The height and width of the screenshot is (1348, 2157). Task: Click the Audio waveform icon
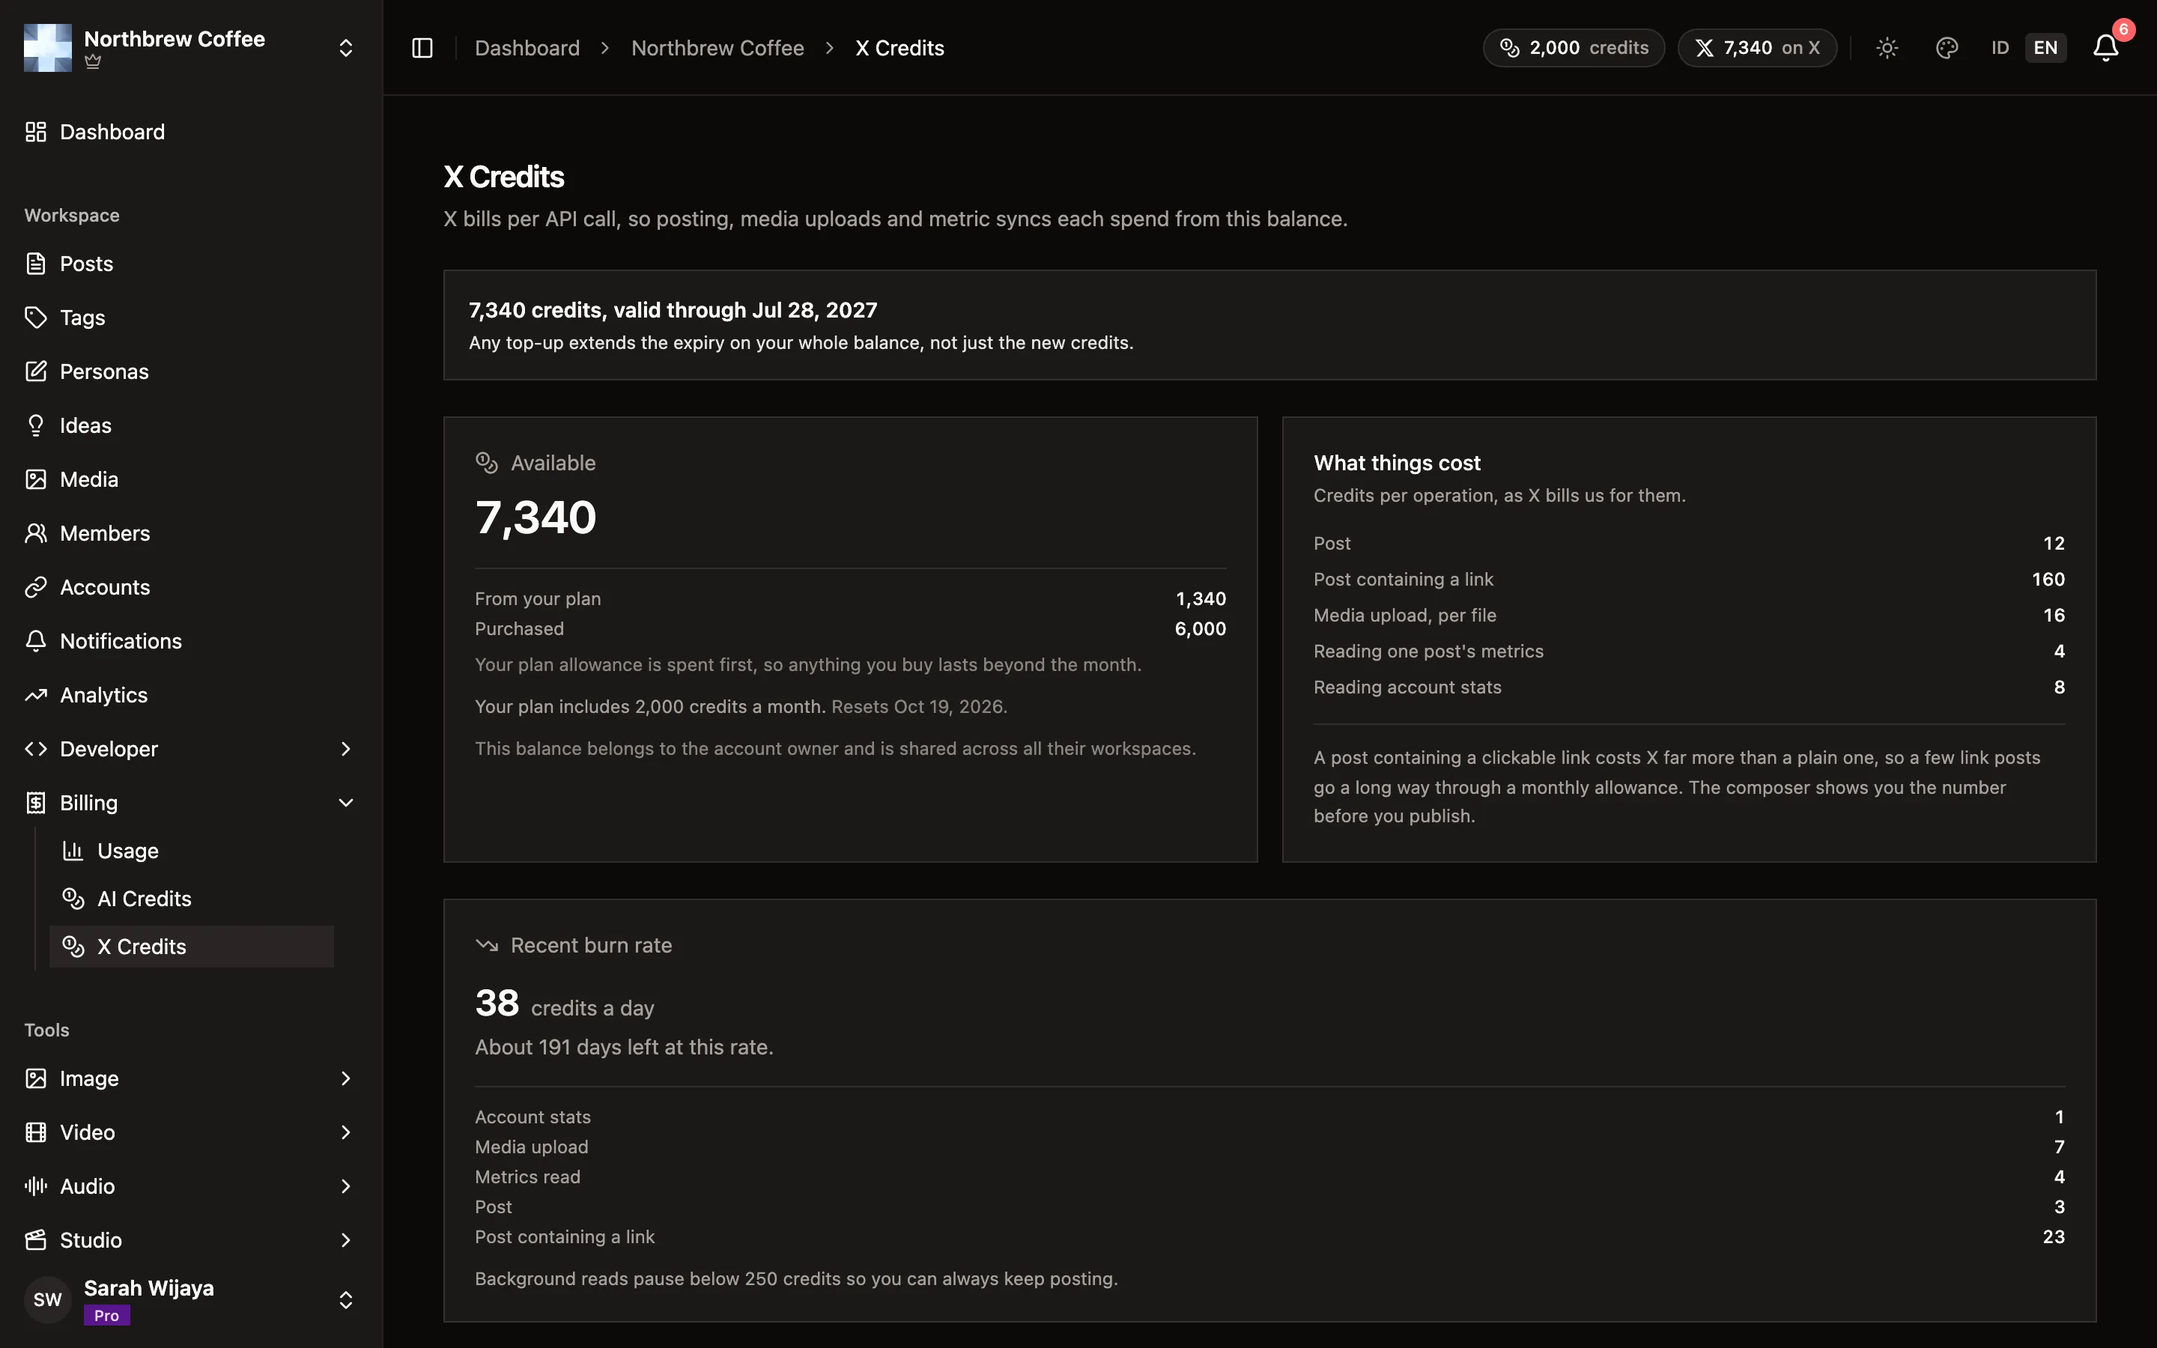pos(36,1187)
